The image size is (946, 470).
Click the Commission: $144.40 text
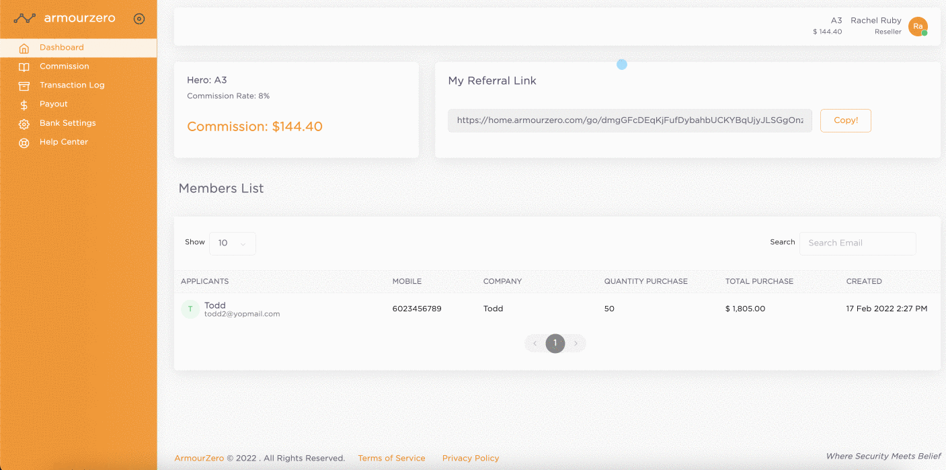coord(255,126)
